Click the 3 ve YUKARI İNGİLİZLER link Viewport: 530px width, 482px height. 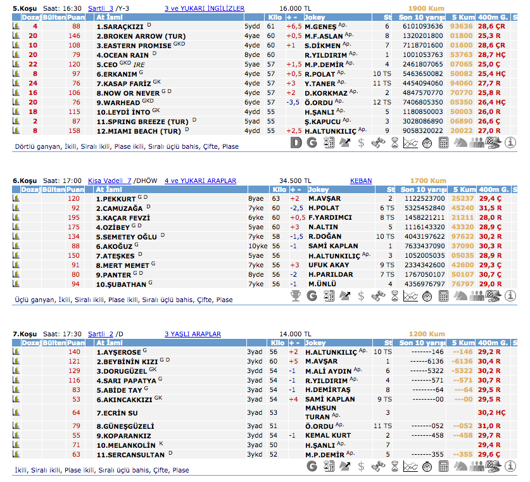[x=204, y=9]
